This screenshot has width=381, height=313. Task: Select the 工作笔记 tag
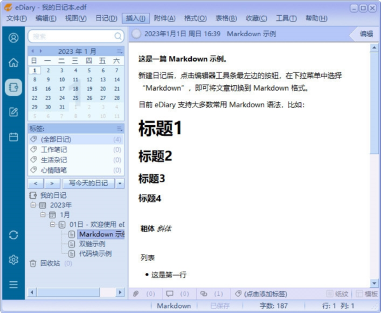[x=76, y=150]
